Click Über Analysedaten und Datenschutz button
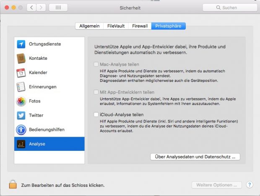The image size is (260, 196). click(x=195, y=157)
